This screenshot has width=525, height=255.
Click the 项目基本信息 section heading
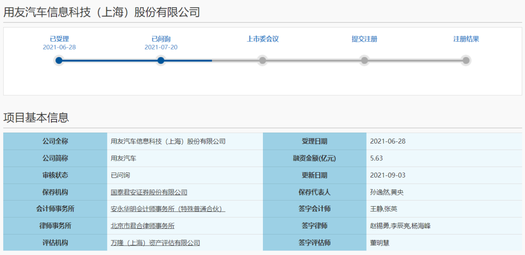(36, 118)
